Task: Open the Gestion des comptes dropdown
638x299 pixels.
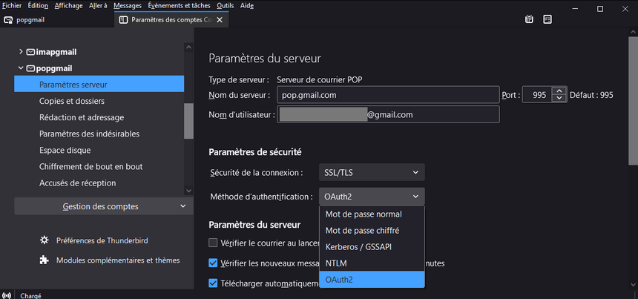Action: pyautogui.click(x=100, y=206)
